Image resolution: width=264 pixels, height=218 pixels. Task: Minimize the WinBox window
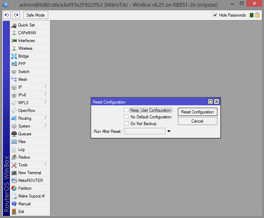(232, 4)
